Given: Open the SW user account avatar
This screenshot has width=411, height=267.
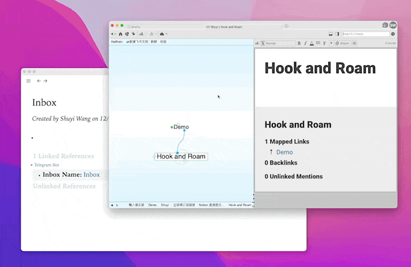Looking at the screenshot, I should coord(393,25).
